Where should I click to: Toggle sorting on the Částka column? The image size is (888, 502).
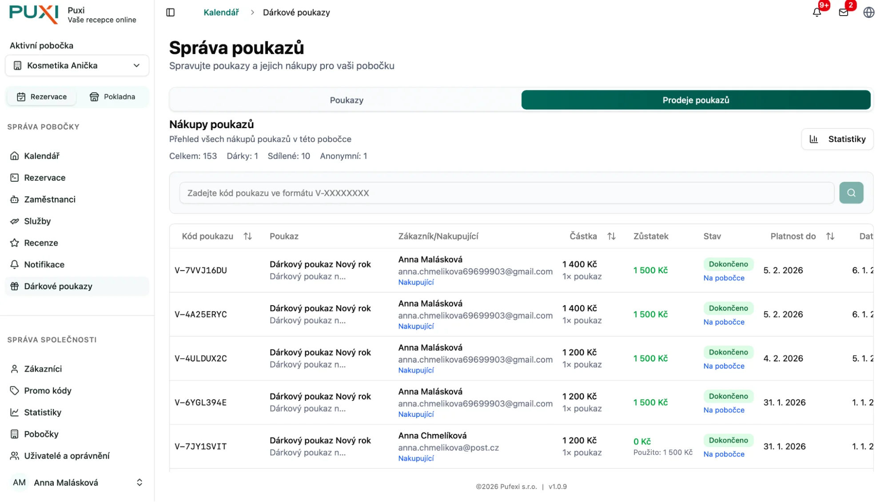tap(612, 236)
